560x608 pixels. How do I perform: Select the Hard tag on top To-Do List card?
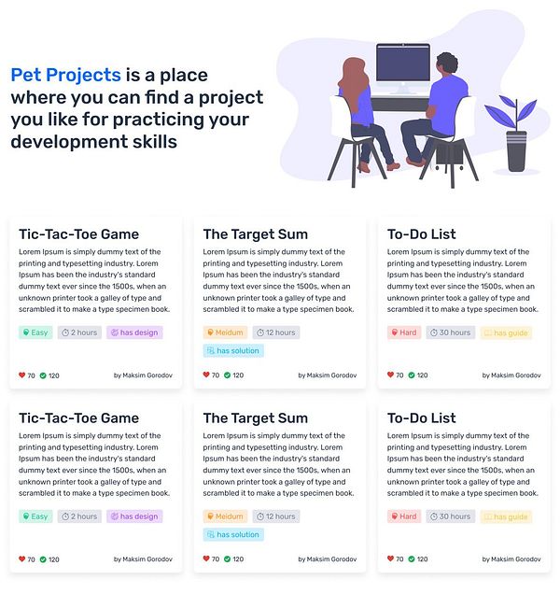404,332
